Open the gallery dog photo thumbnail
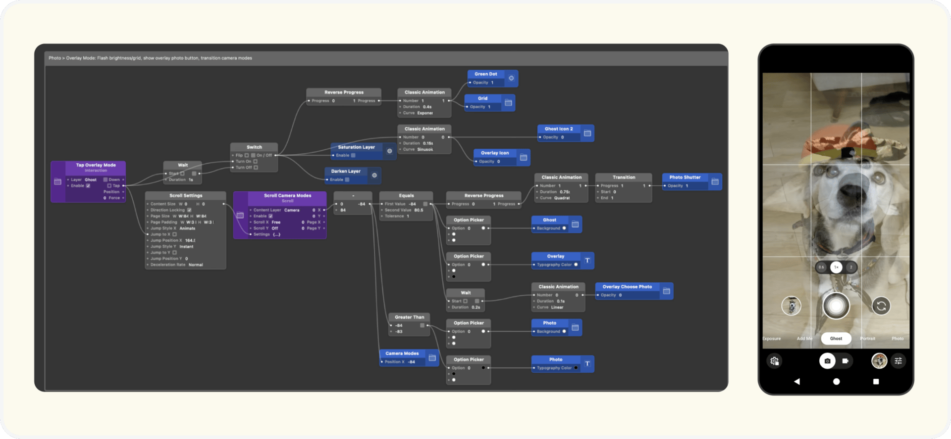 (879, 361)
